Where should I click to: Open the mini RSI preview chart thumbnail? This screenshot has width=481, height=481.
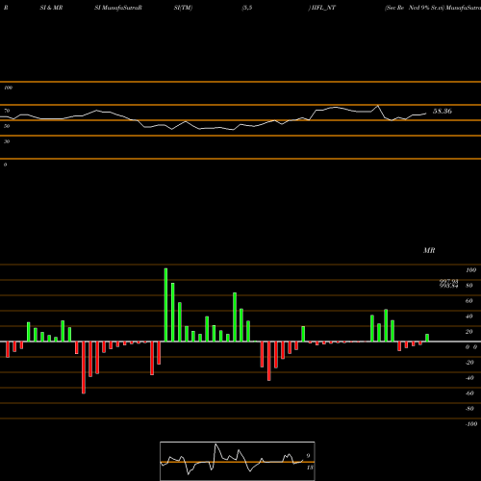pyautogui.click(x=238, y=461)
